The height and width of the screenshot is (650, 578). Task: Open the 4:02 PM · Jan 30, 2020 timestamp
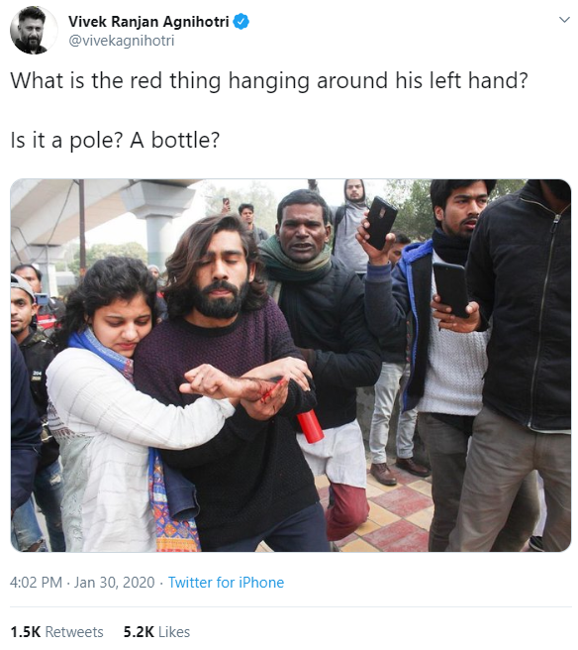tap(82, 583)
